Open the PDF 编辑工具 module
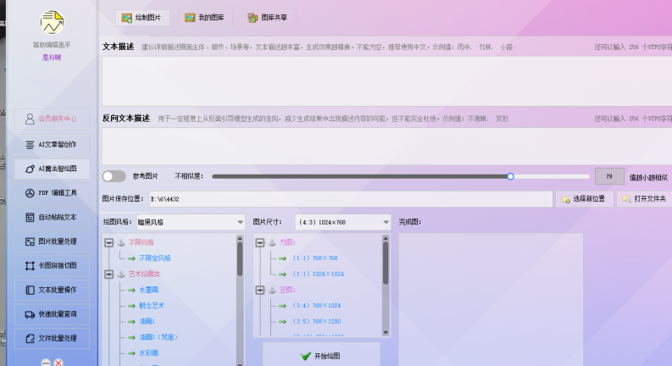Screen dimensions: 672x366 (x=52, y=193)
